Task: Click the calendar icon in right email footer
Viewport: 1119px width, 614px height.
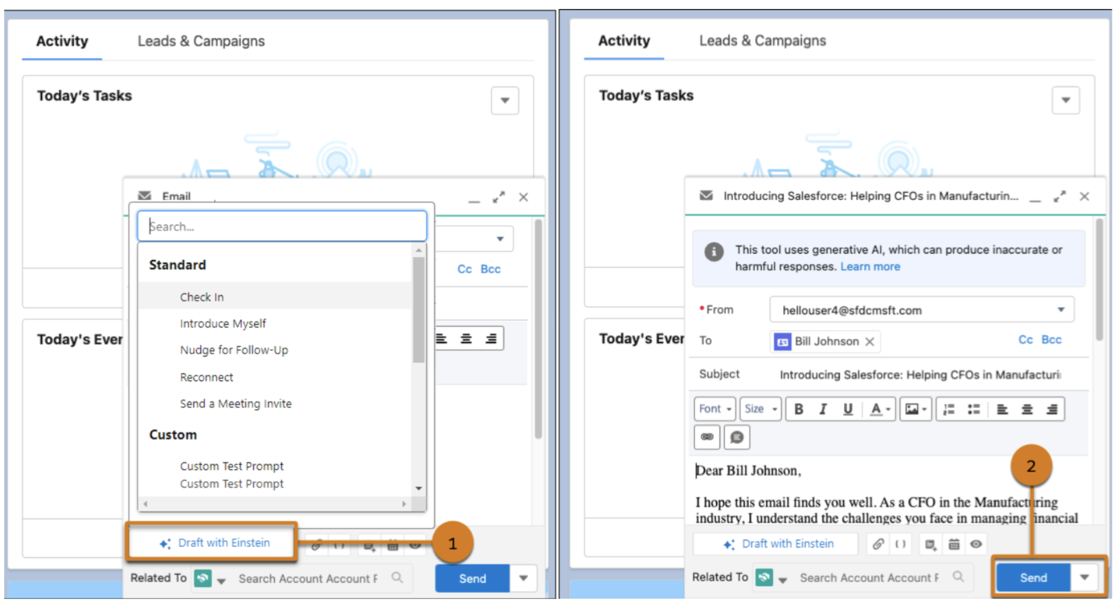Action: point(954,544)
